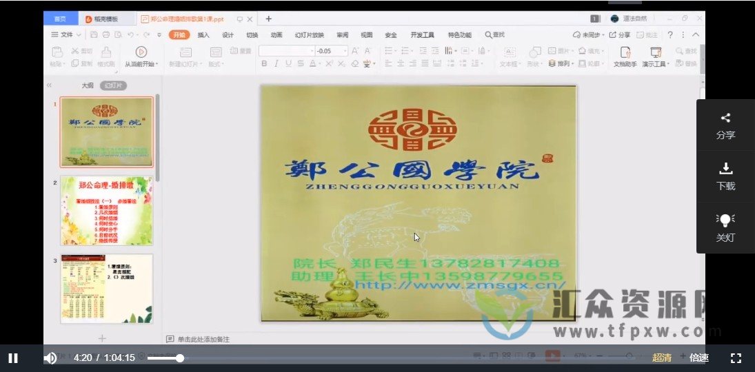Open the 动画 ribbon tab

[276, 34]
